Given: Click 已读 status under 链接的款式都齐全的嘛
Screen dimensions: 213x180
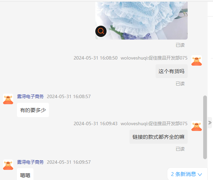Looking at the screenshot, I should [x=180, y=149].
